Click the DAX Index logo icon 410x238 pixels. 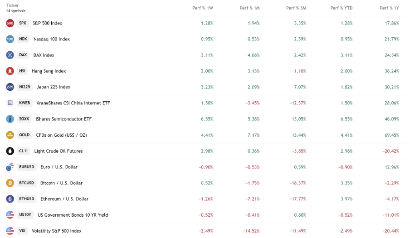click(x=10, y=55)
